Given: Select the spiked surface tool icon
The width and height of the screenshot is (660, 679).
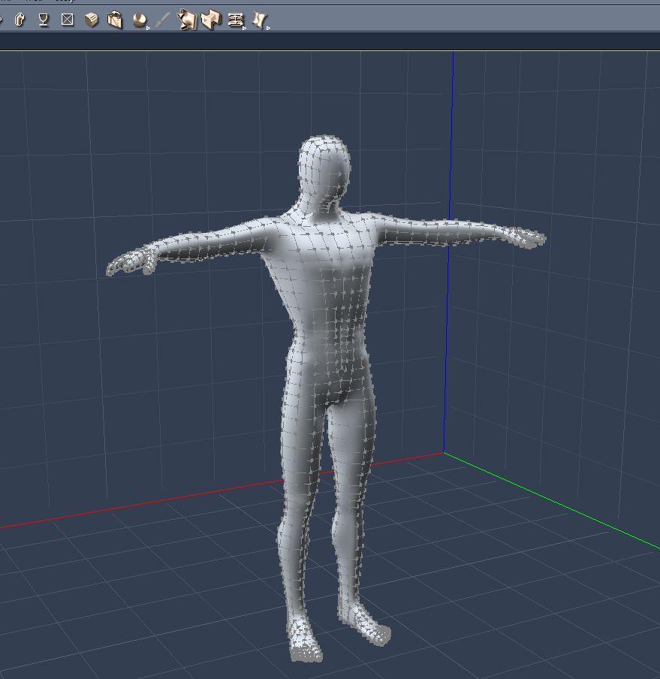Looking at the screenshot, I should pos(186,20).
